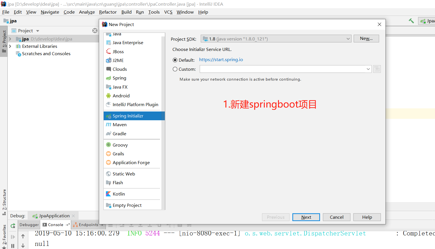Open the 1: Project tool window tab

4,41
